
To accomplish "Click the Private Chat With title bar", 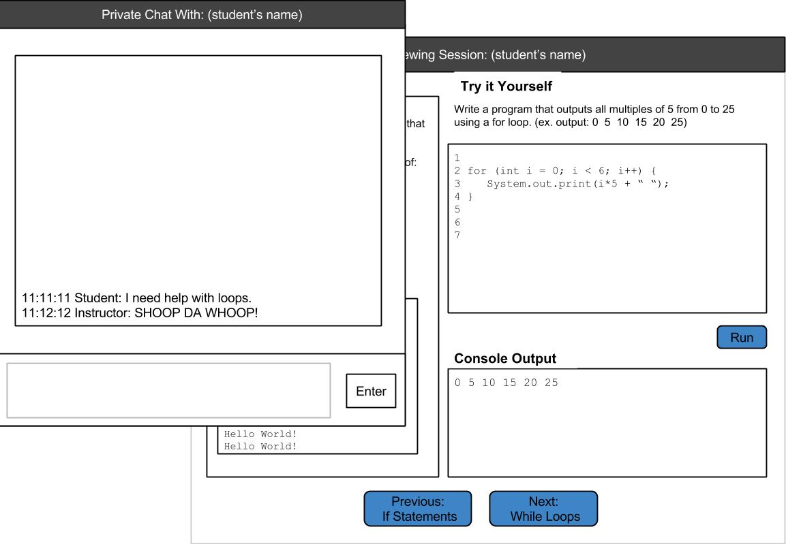I will pos(202,14).
